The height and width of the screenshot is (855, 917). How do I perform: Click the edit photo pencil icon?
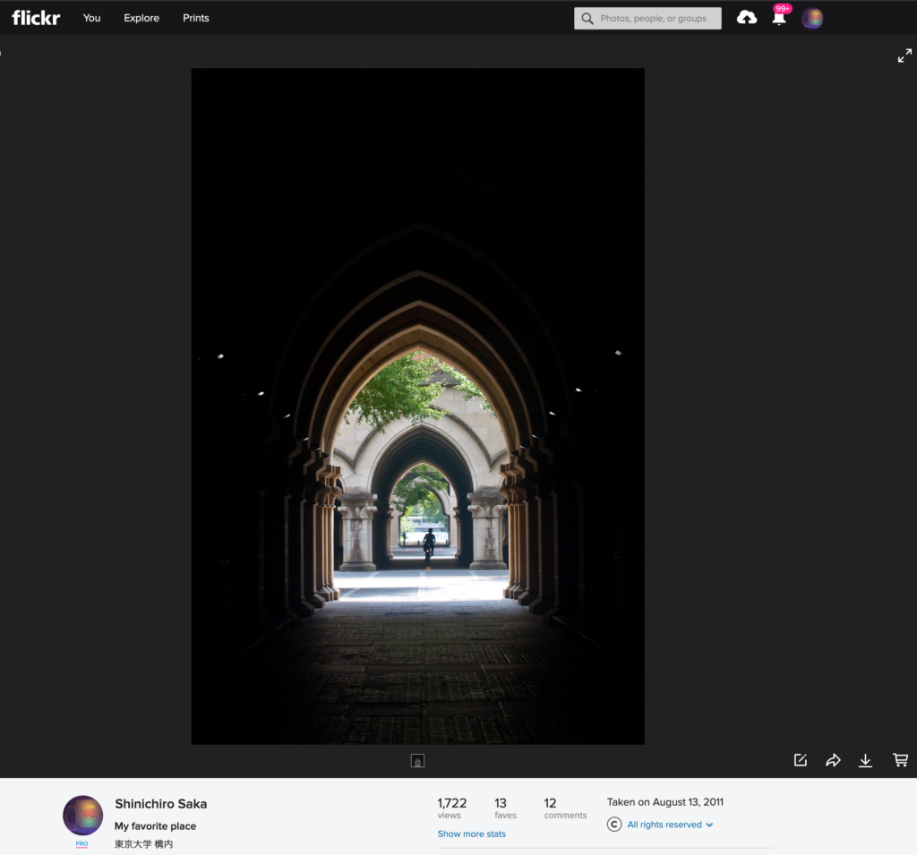click(x=801, y=760)
